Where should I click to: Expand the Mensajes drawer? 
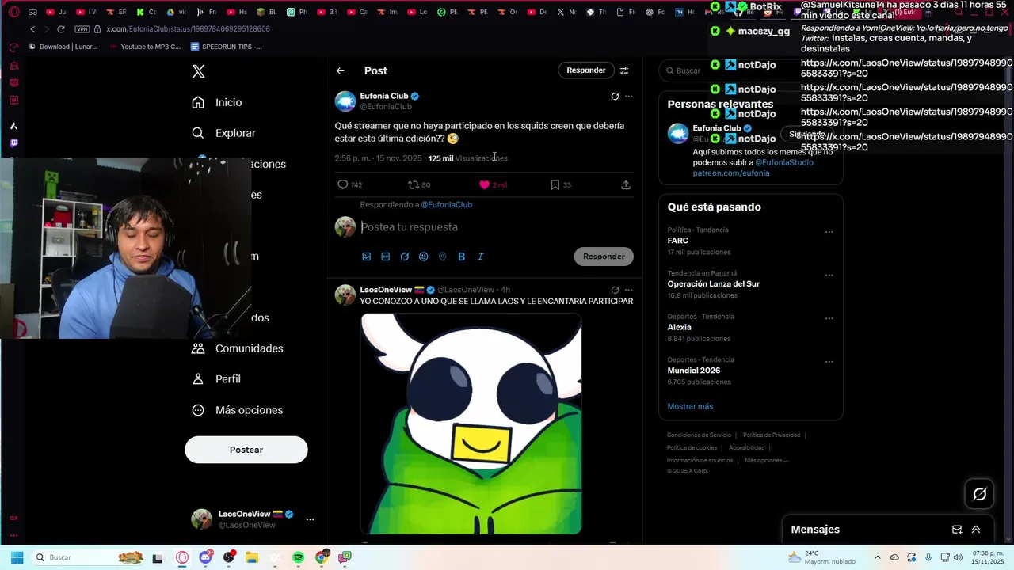(x=976, y=530)
